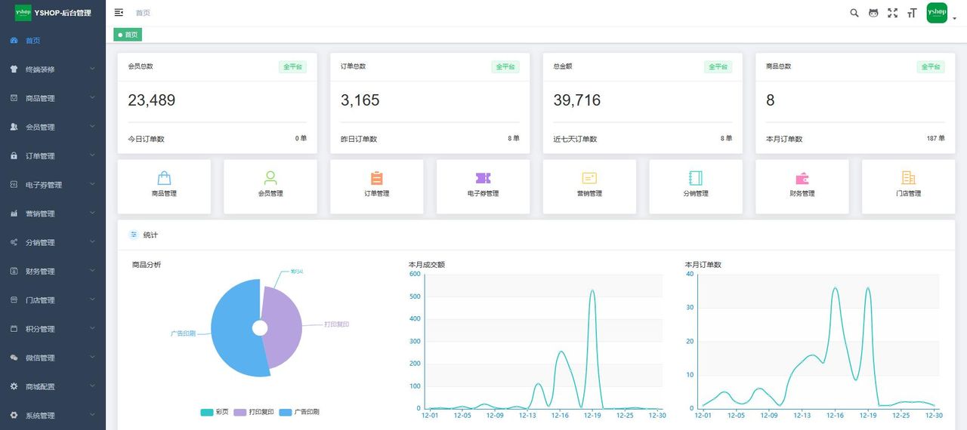Click the hamburger sidebar collapse icon
This screenshot has width=967, height=430.
(x=119, y=13)
